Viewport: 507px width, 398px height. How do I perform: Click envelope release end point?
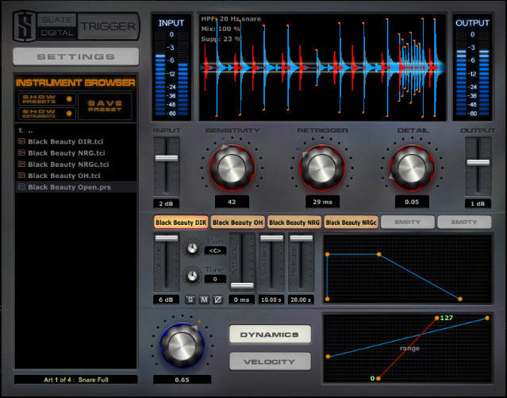point(460,299)
